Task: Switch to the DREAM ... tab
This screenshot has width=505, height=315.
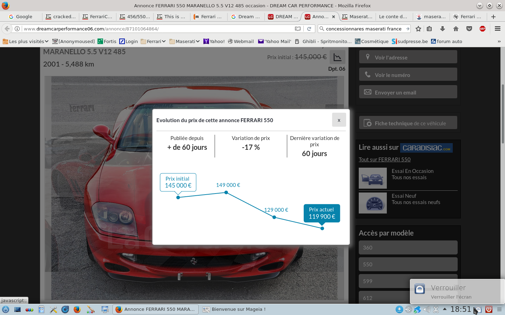Action: [x=283, y=16]
